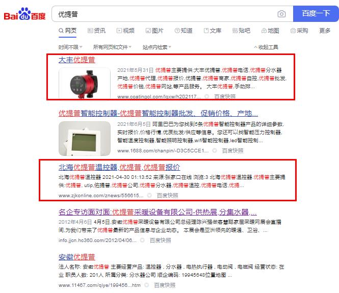The width and height of the screenshot is (339, 293).
Task: Collapse the search tools via 收起工具
Action: click(x=266, y=47)
